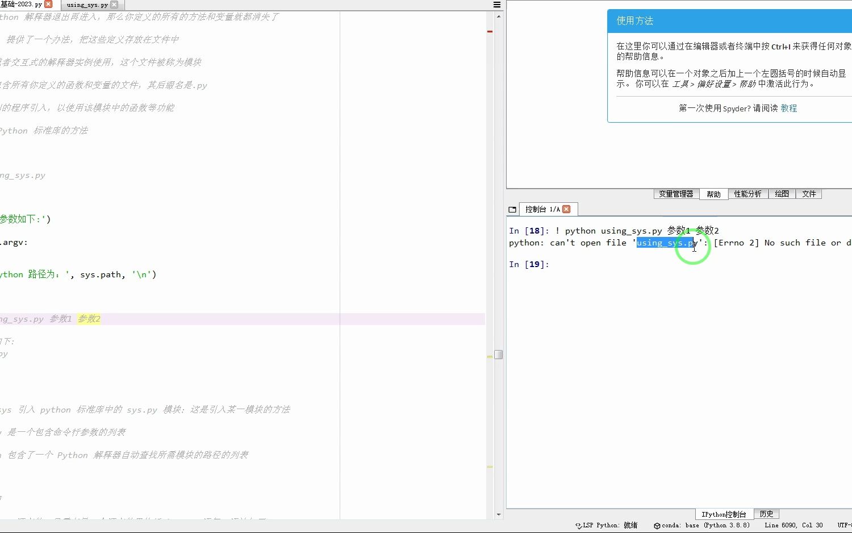Switch to the 历史 bottom tab
852x533 pixels.
click(x=766, y=514)
